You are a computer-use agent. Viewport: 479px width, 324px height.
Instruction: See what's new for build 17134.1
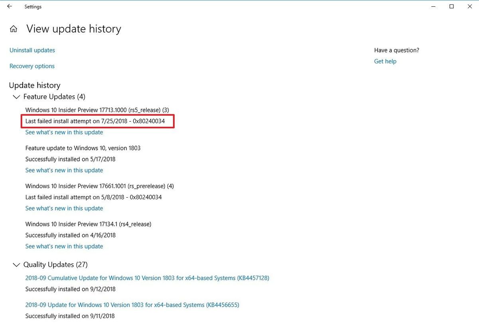coord(64,246)
